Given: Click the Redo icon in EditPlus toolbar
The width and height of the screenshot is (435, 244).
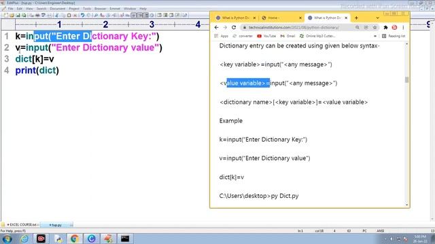Looking at the screenshot, I should tap(88, 15).
